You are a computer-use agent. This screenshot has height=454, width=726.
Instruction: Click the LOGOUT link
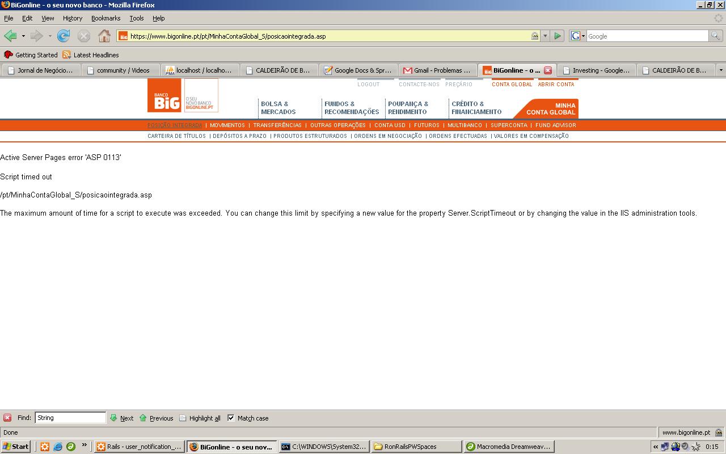tap(369, 85)
